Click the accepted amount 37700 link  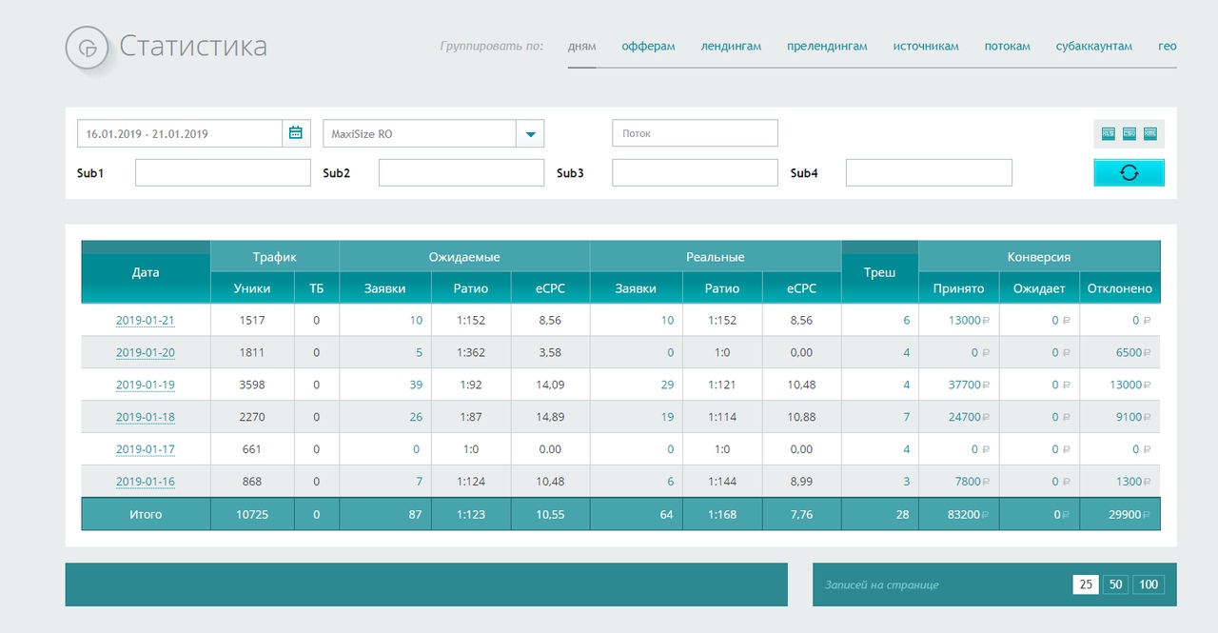965,385
